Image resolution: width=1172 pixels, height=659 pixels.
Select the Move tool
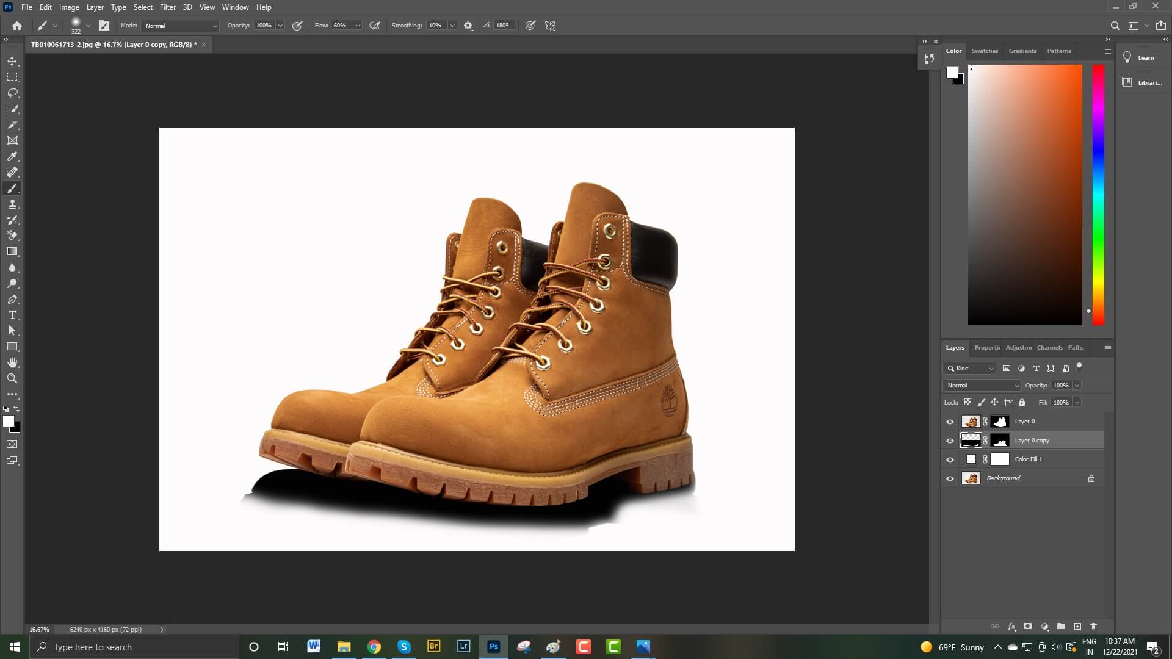[12, 61]
